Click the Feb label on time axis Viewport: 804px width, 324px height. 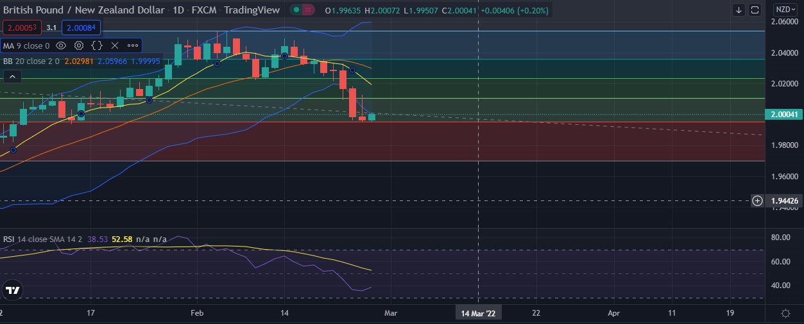pyautogui.click(x=197, y=313)
